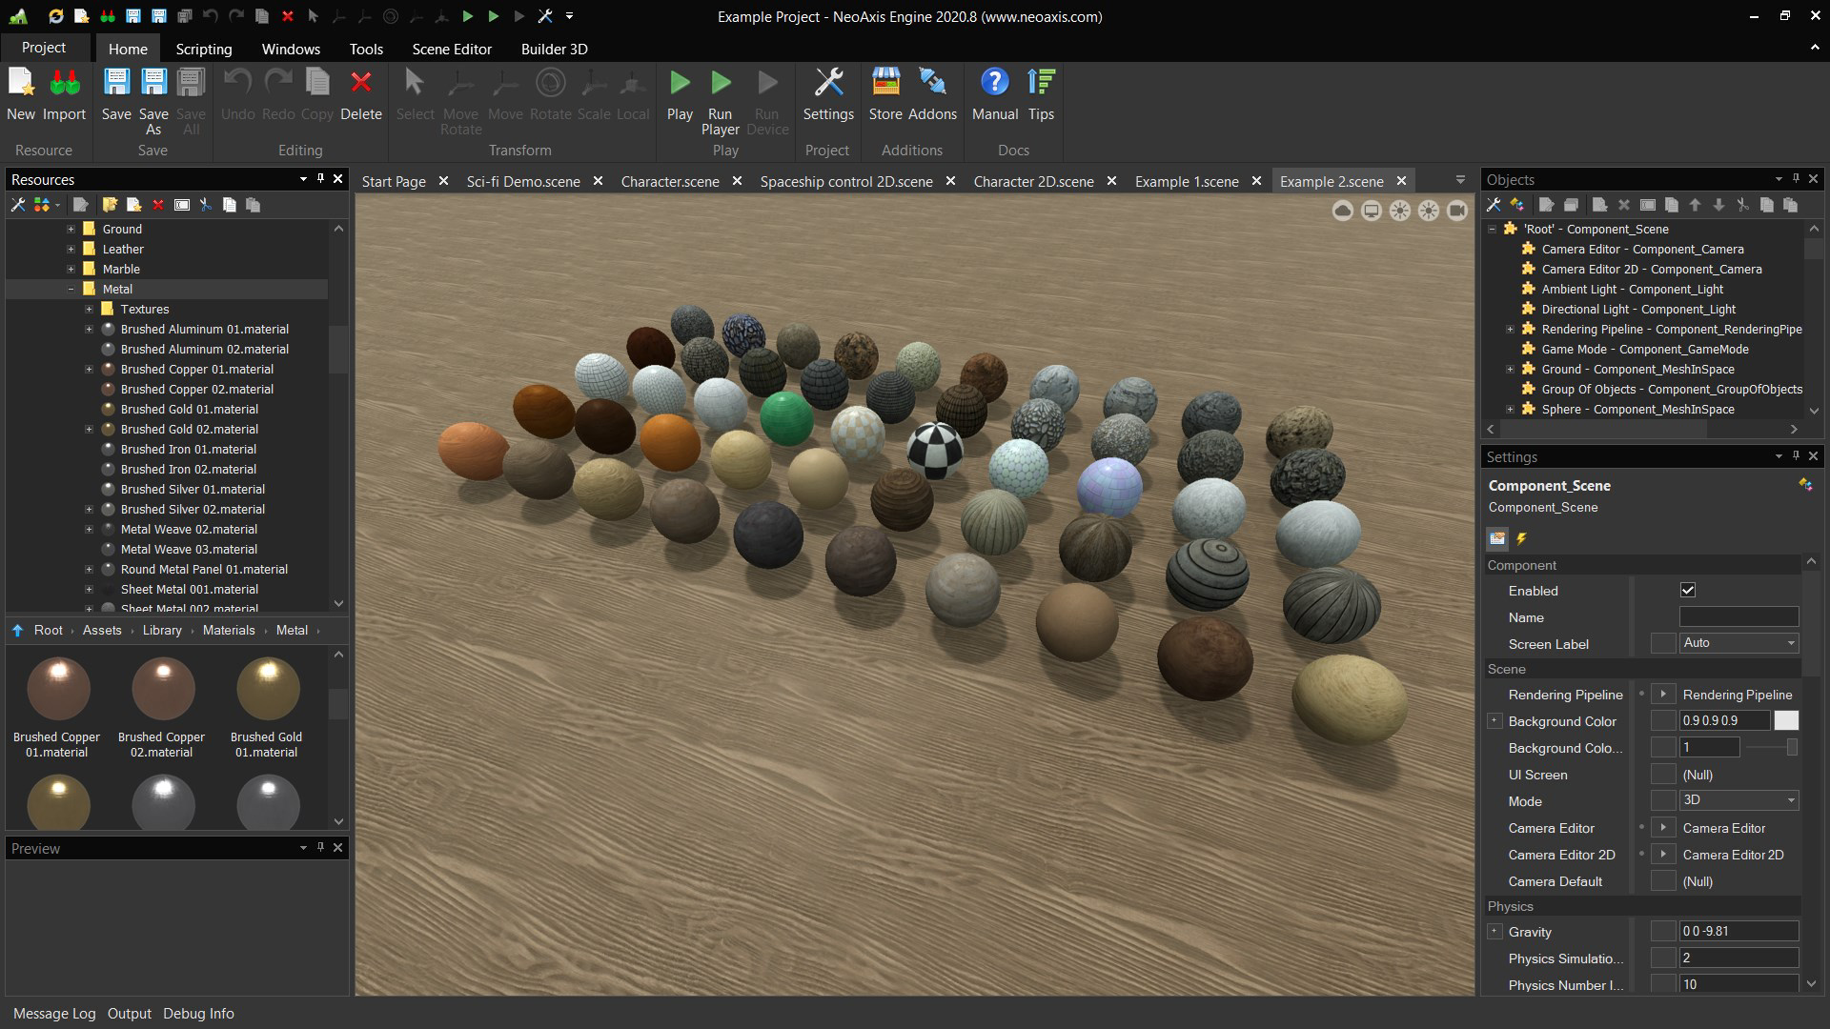Click the Background Color swatch
This screenshot has width=1830, height=1029.
(x=1786, y=720)
